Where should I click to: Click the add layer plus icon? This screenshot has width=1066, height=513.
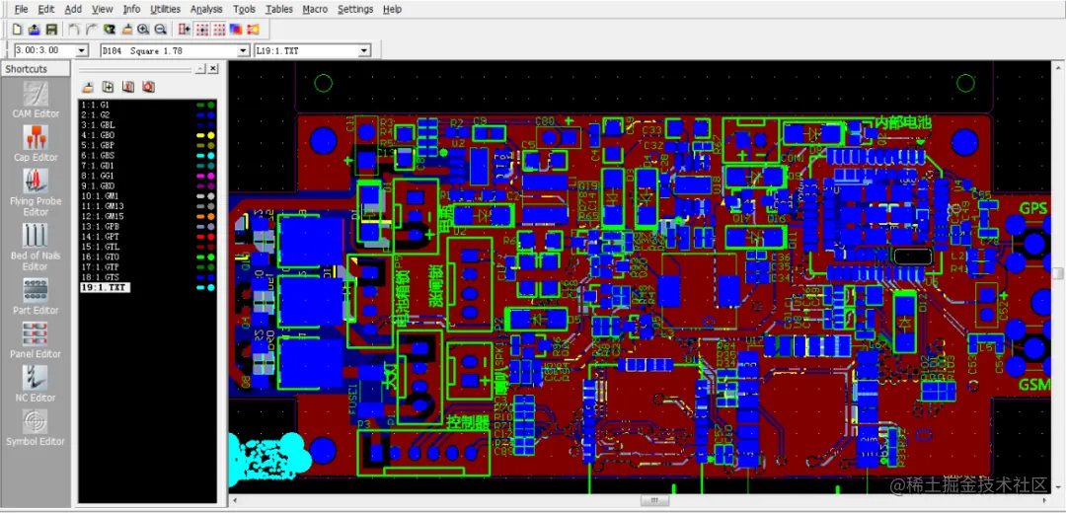click(108, 87)
